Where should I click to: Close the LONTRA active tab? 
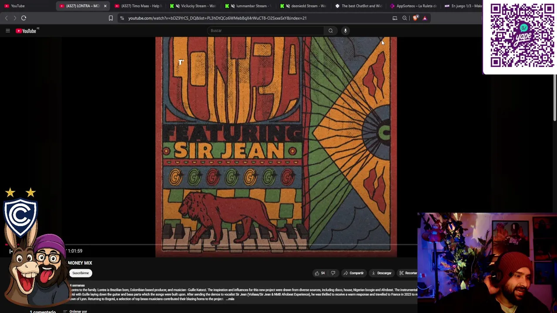point(105,6)
